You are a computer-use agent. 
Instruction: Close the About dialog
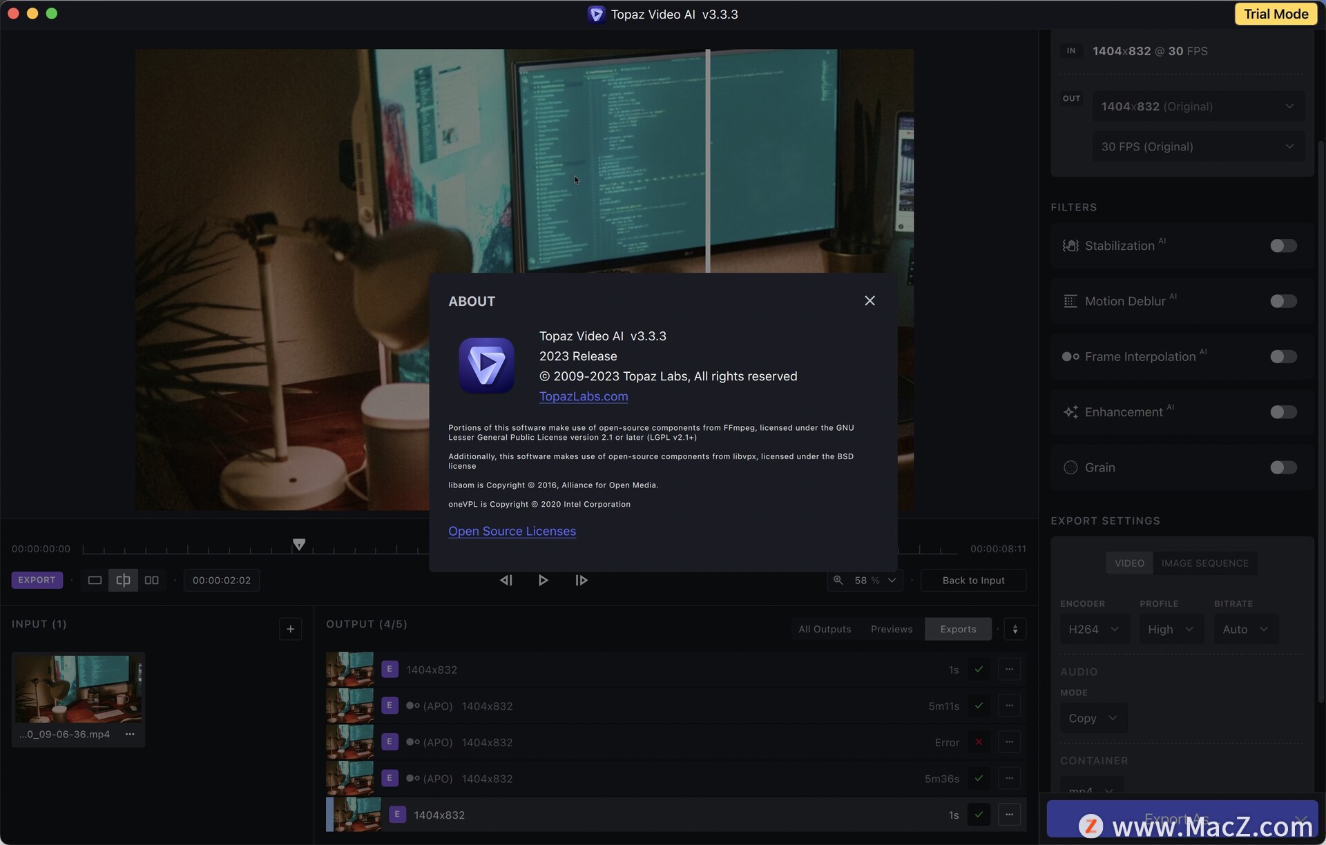point(869,300)
